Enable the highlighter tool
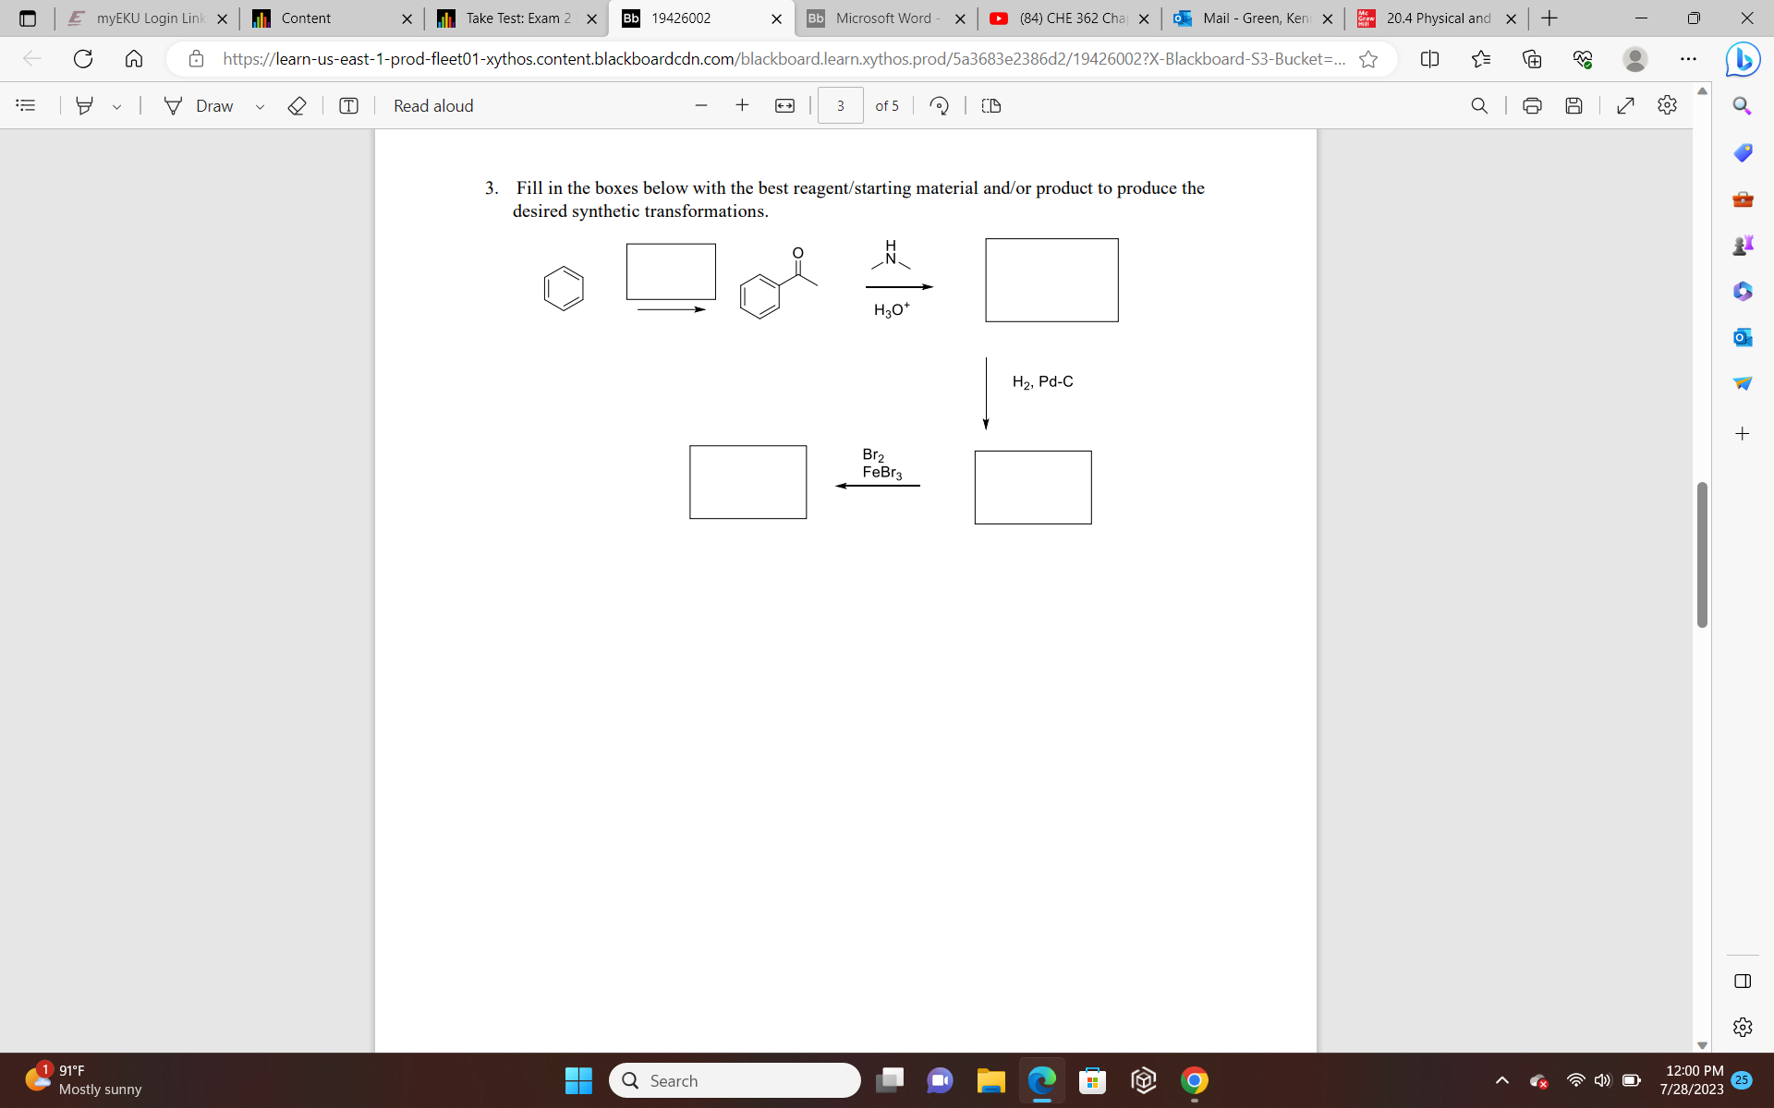Image resolution: width=1774 pixels, height=1108 pixels. coord(84,105)
